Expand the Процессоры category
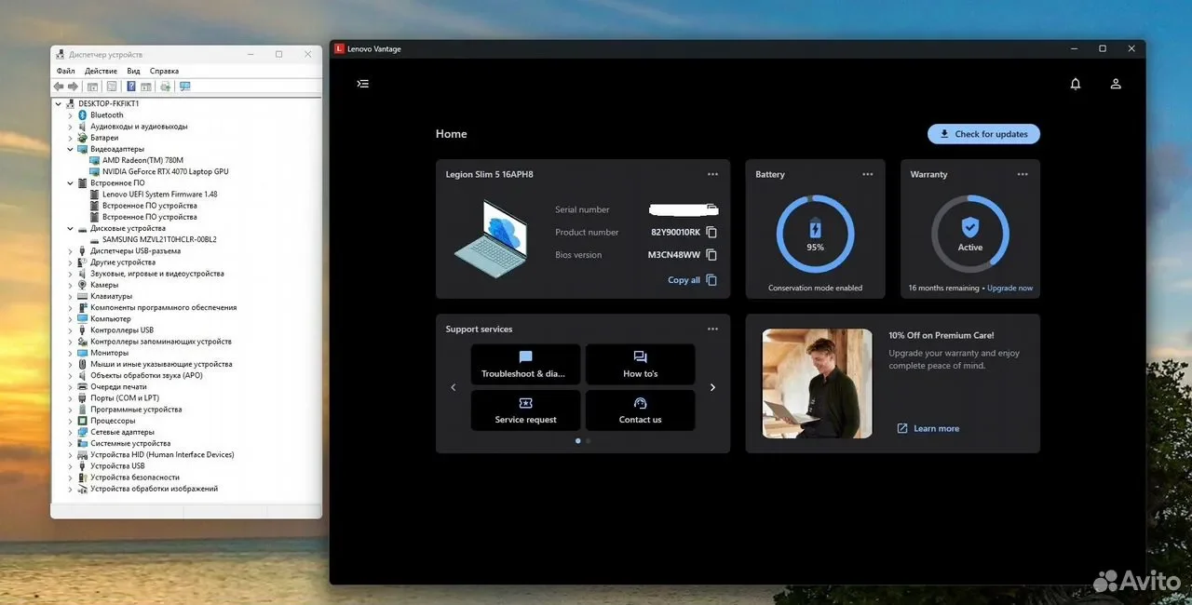This screenshot has width=1192, height=605. pos(70,421)
